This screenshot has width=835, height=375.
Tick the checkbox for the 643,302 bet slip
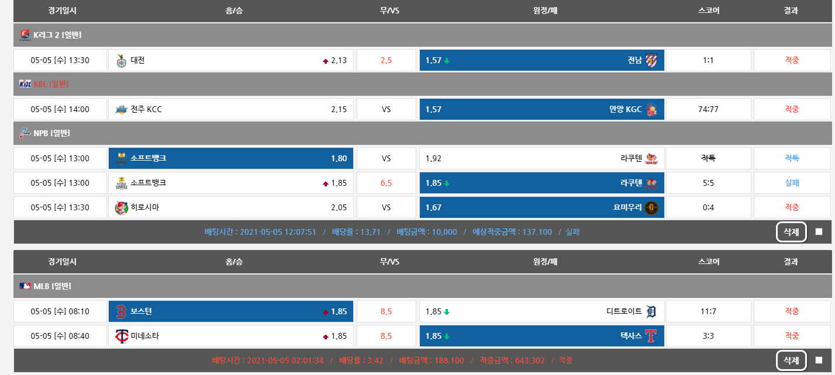point(819,360)
